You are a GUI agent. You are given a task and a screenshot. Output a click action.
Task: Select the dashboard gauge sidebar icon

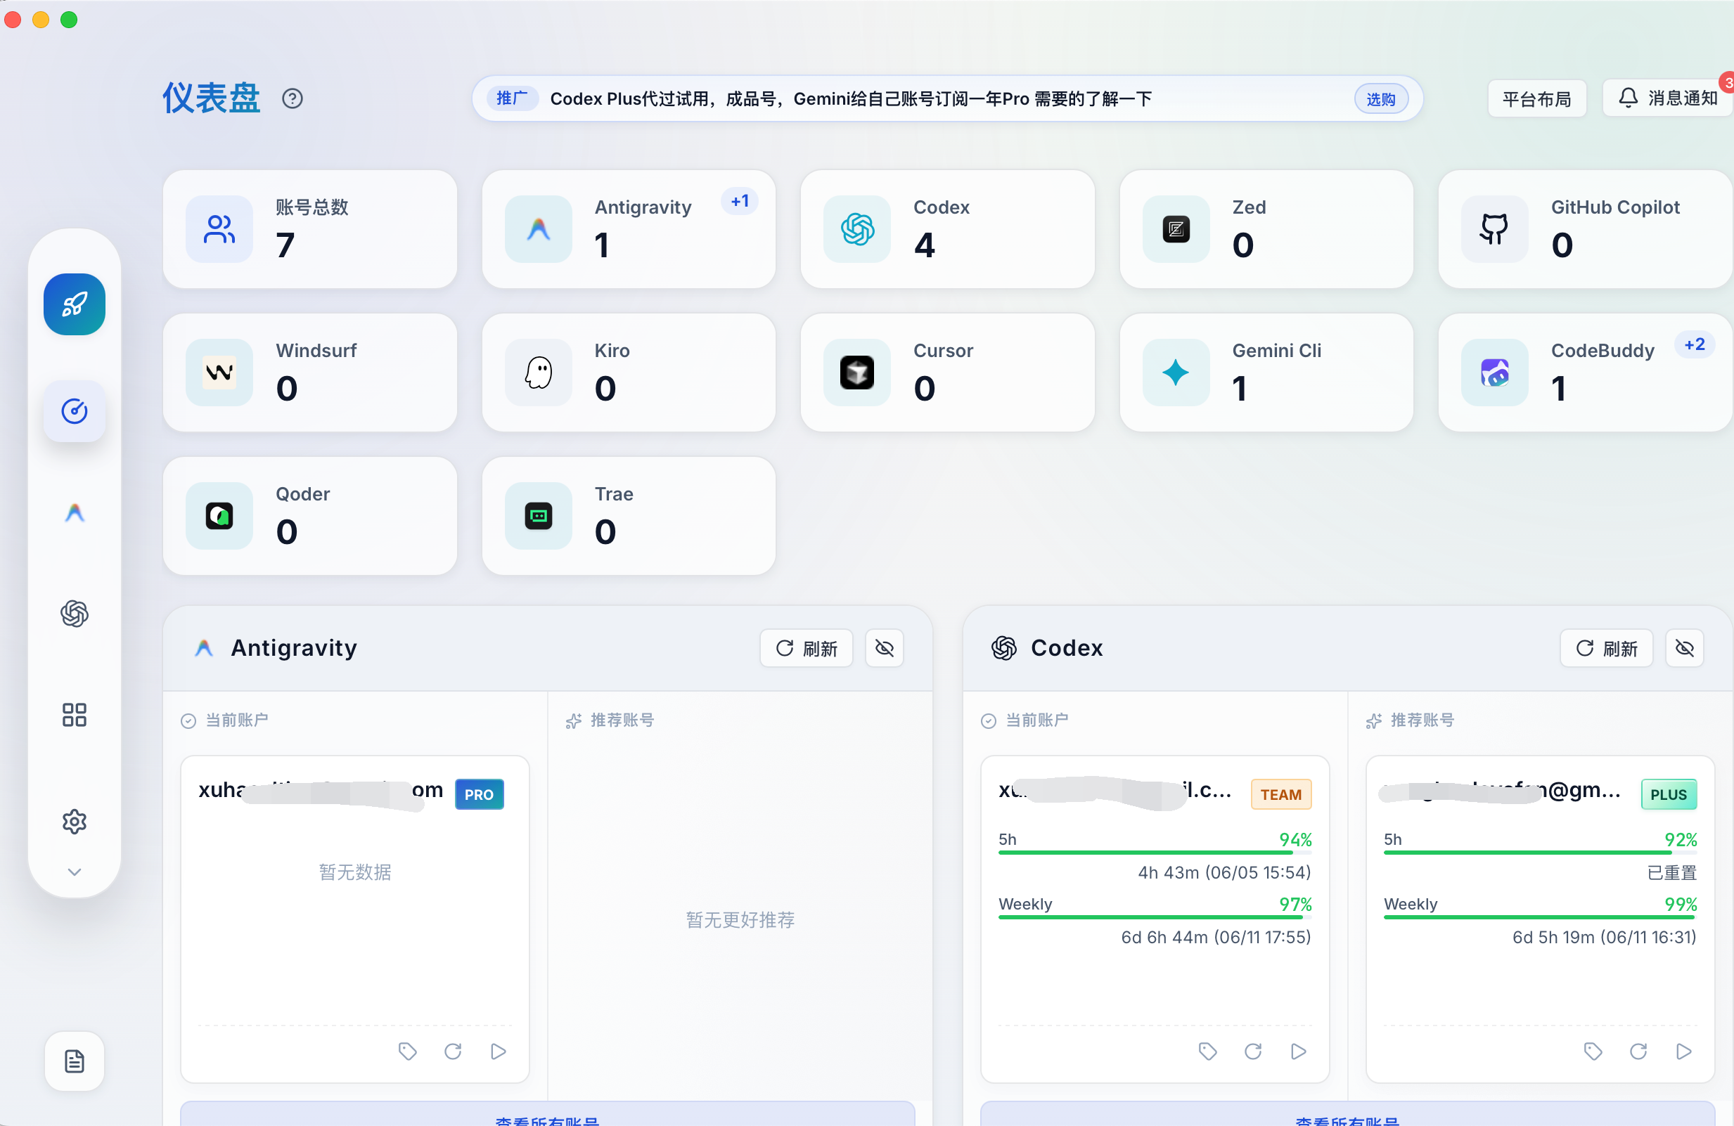75,411
